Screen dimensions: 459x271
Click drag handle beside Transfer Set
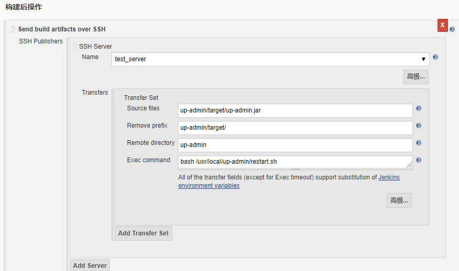119,98
